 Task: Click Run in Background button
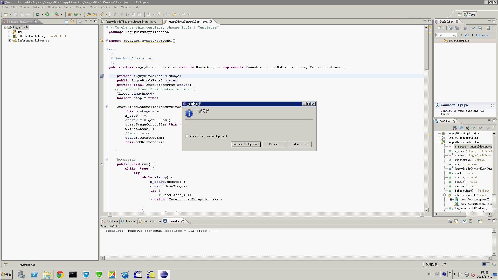246,144
